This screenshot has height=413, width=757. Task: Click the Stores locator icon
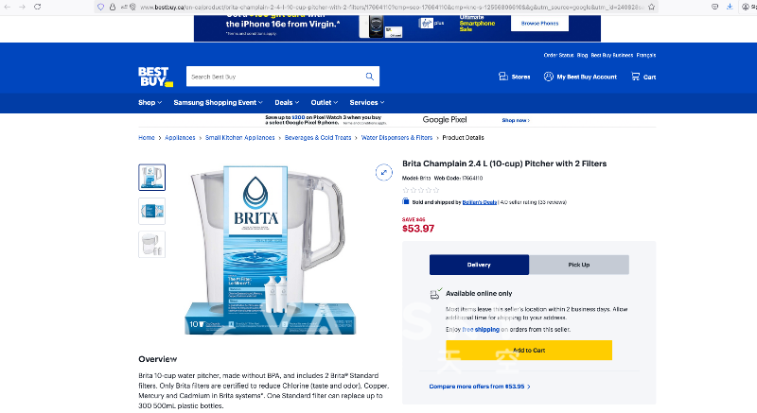click(x=503, y=77)
